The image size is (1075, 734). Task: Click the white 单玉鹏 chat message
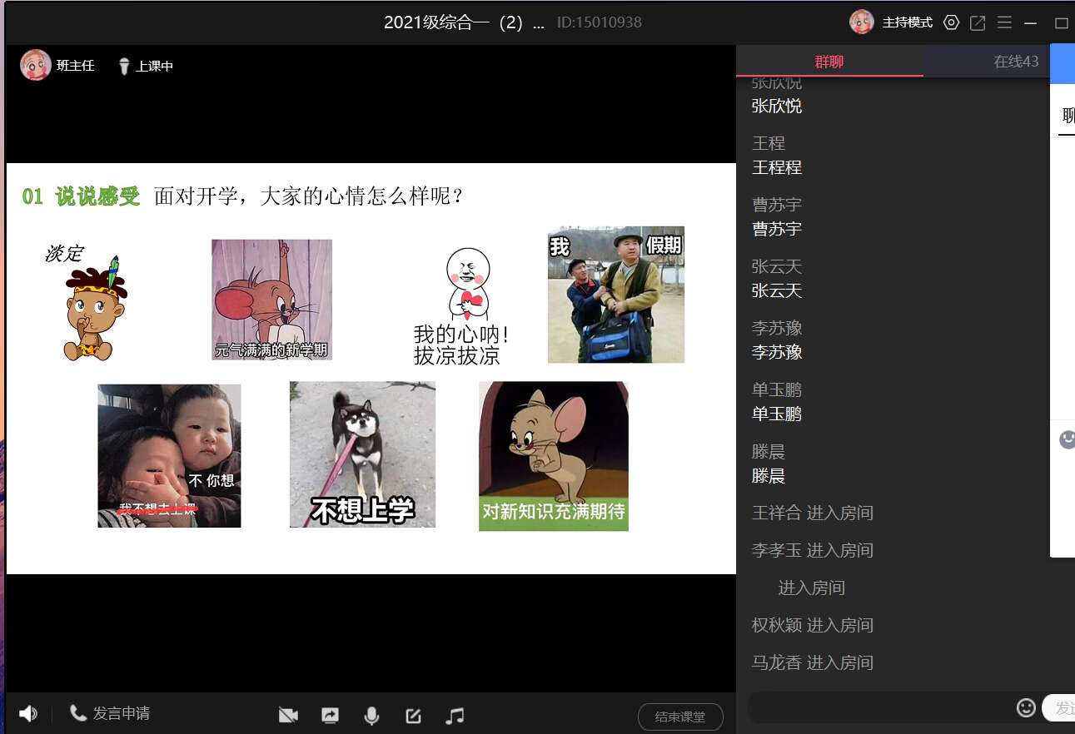click(777, 414)
